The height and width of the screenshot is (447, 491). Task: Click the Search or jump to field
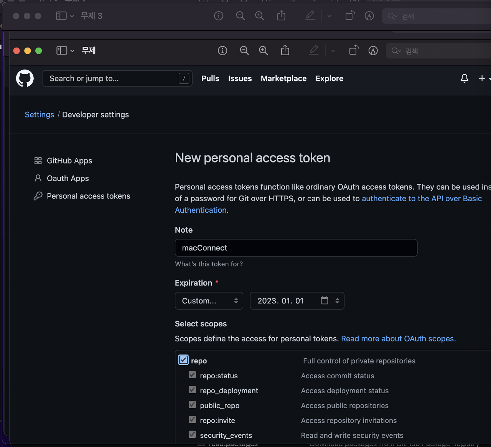(x=117, y=78)
